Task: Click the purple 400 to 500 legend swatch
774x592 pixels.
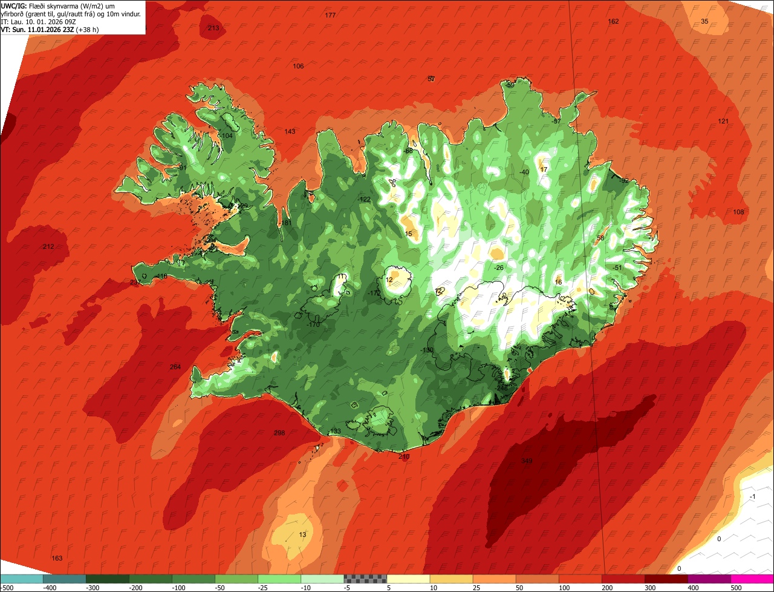Action: coord(708,579)
